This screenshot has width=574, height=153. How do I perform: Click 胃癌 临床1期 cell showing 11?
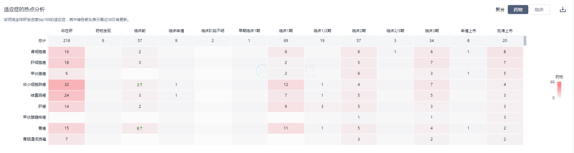[x=286, y=128]
